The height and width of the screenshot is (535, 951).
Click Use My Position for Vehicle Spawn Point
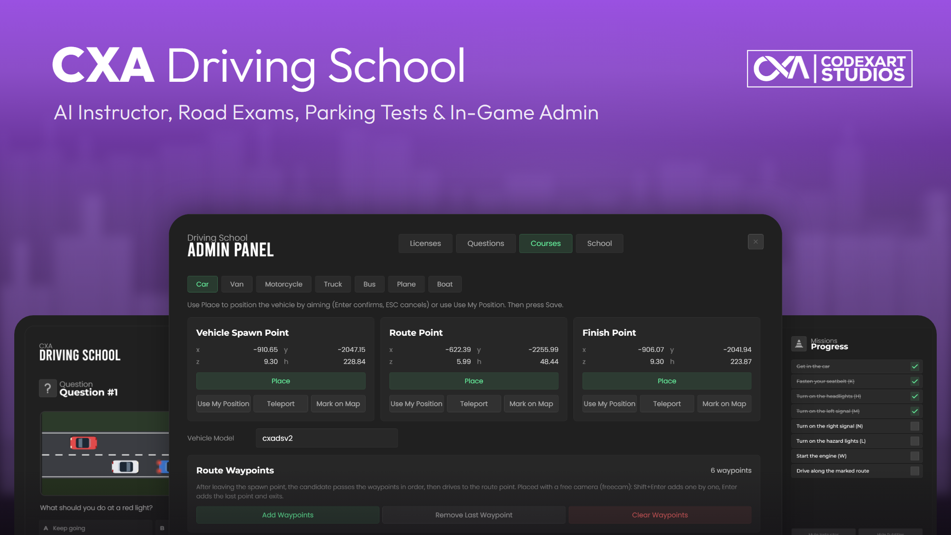223,404
